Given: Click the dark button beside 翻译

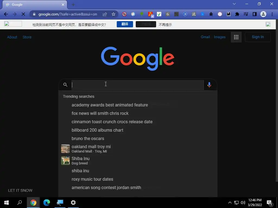Looking at the screenshot, I should click(x=146, y=24).
